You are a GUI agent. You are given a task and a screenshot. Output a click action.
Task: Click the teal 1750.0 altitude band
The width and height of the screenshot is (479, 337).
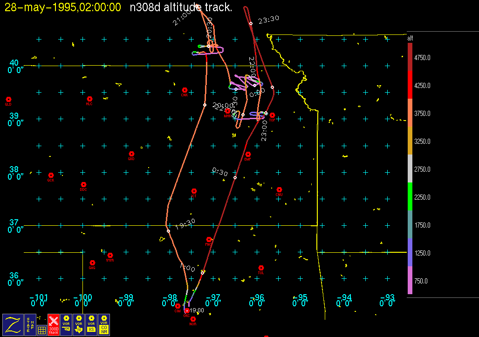pyautogui.click(x=410, y=224)
